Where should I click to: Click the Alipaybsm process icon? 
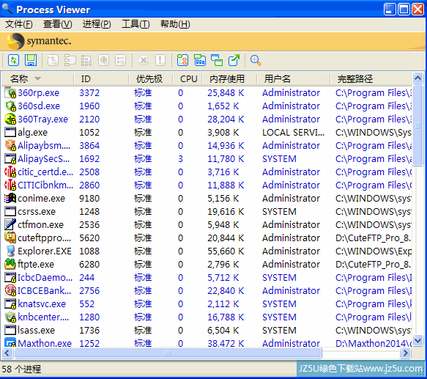(10, 146)
